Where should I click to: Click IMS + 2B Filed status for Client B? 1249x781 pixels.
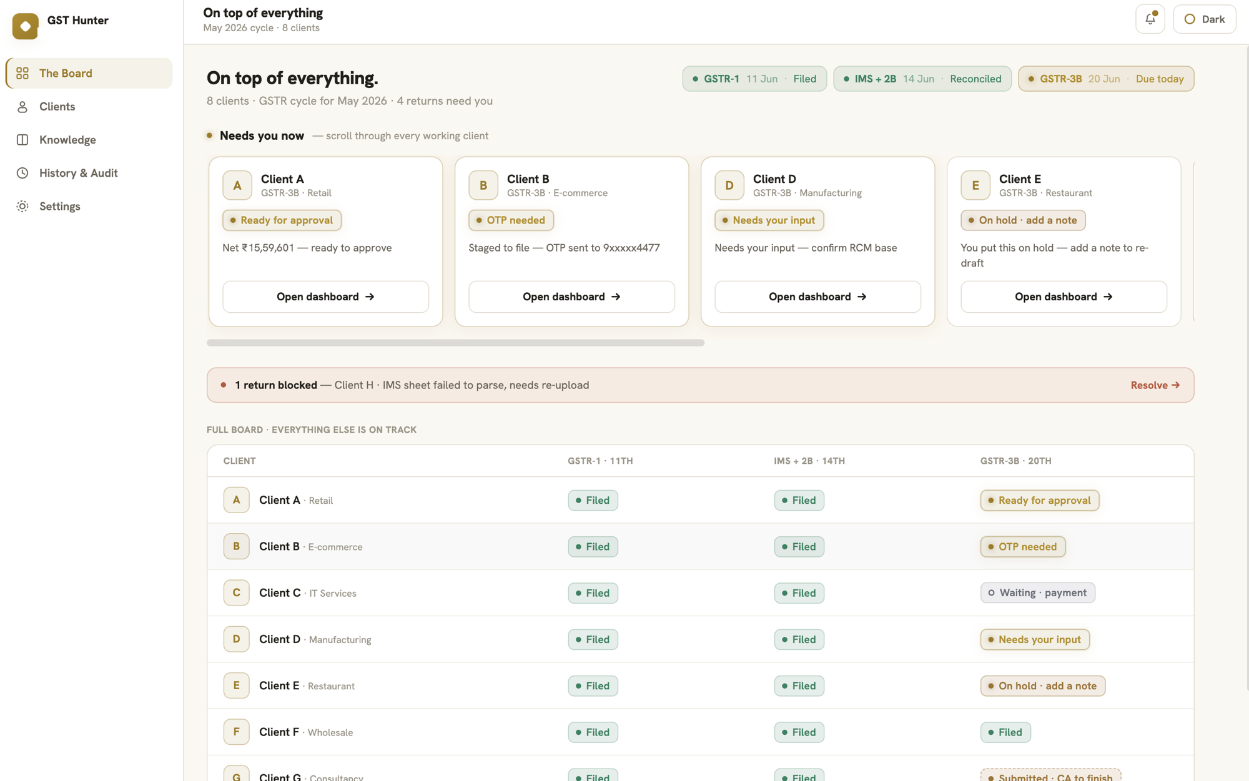point(799,546)
